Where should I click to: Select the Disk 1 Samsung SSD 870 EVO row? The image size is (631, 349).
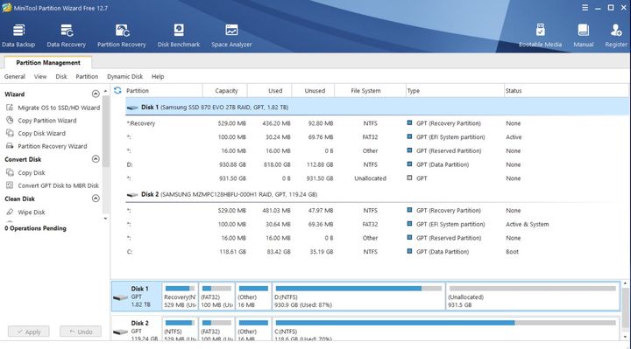click(377, 108)
